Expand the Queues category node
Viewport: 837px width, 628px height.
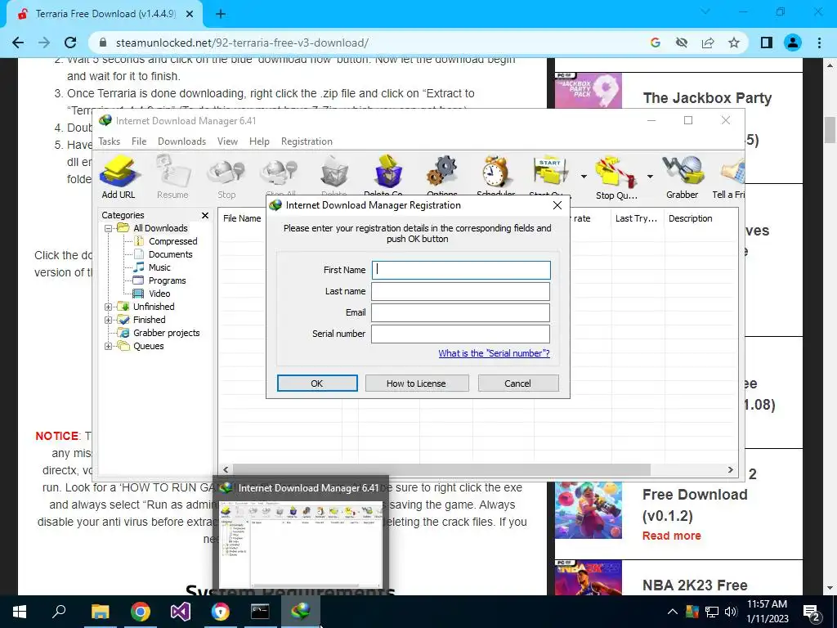click(109, 347)
